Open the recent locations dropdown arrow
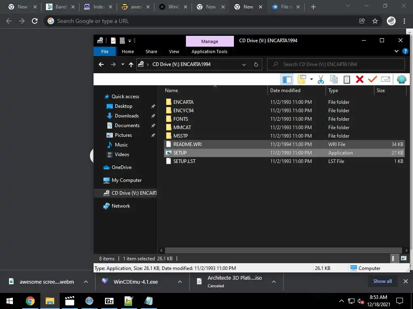 (x=123, y=64)
